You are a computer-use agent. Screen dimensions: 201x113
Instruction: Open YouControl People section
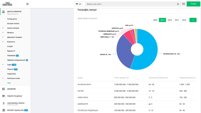point(16,103)
